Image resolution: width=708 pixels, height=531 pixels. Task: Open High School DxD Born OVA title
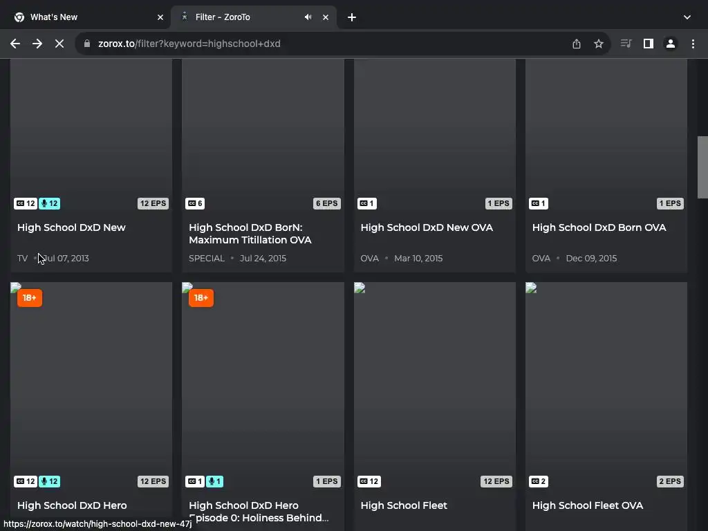[599, 227]
